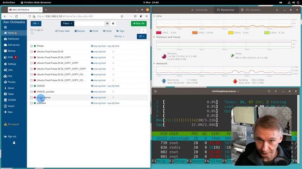302x169 pixels.
Task: Click the filter help icon beside the search box
Action: pos(107,23)
